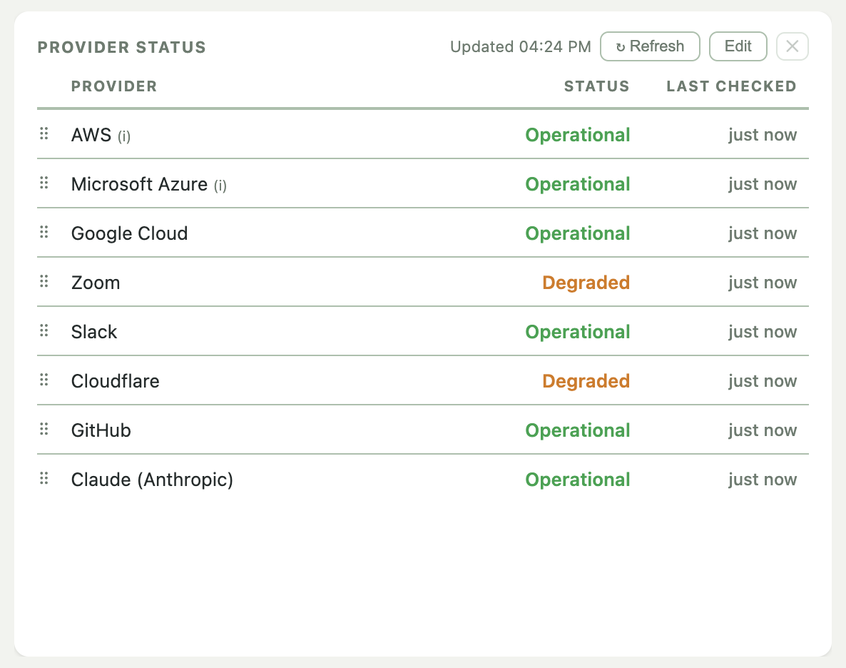This screenshot has height=668, width=846.
Task: Click the PROVIDER STATUS panel title
Action: pos(121,48)
